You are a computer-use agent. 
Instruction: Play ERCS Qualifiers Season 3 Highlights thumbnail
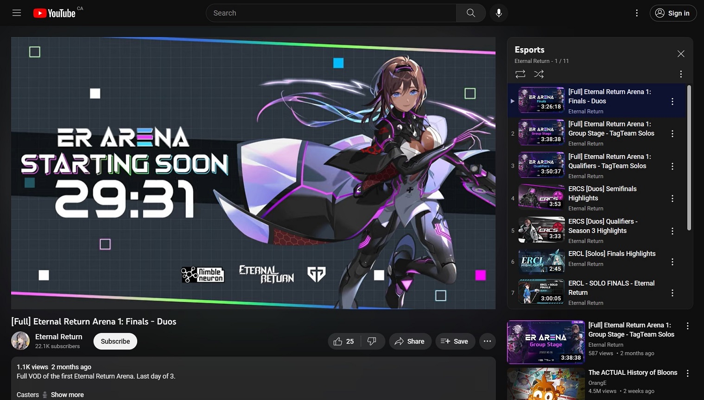(541, 230)
